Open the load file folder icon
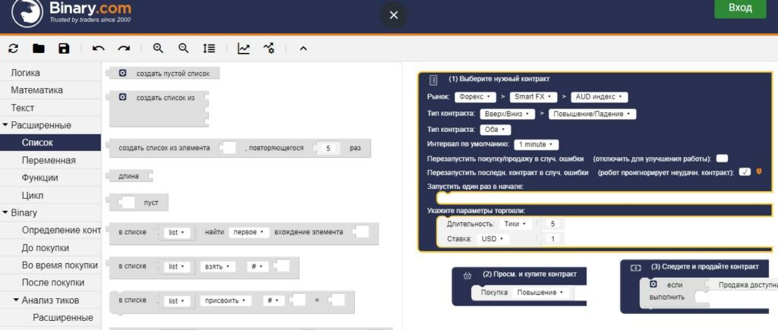Screen dimensions: 778x330 coord(39,49)
